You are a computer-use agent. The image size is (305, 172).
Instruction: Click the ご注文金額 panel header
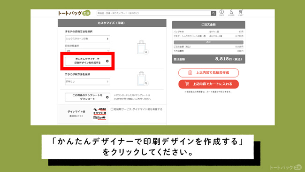[208, 24]
